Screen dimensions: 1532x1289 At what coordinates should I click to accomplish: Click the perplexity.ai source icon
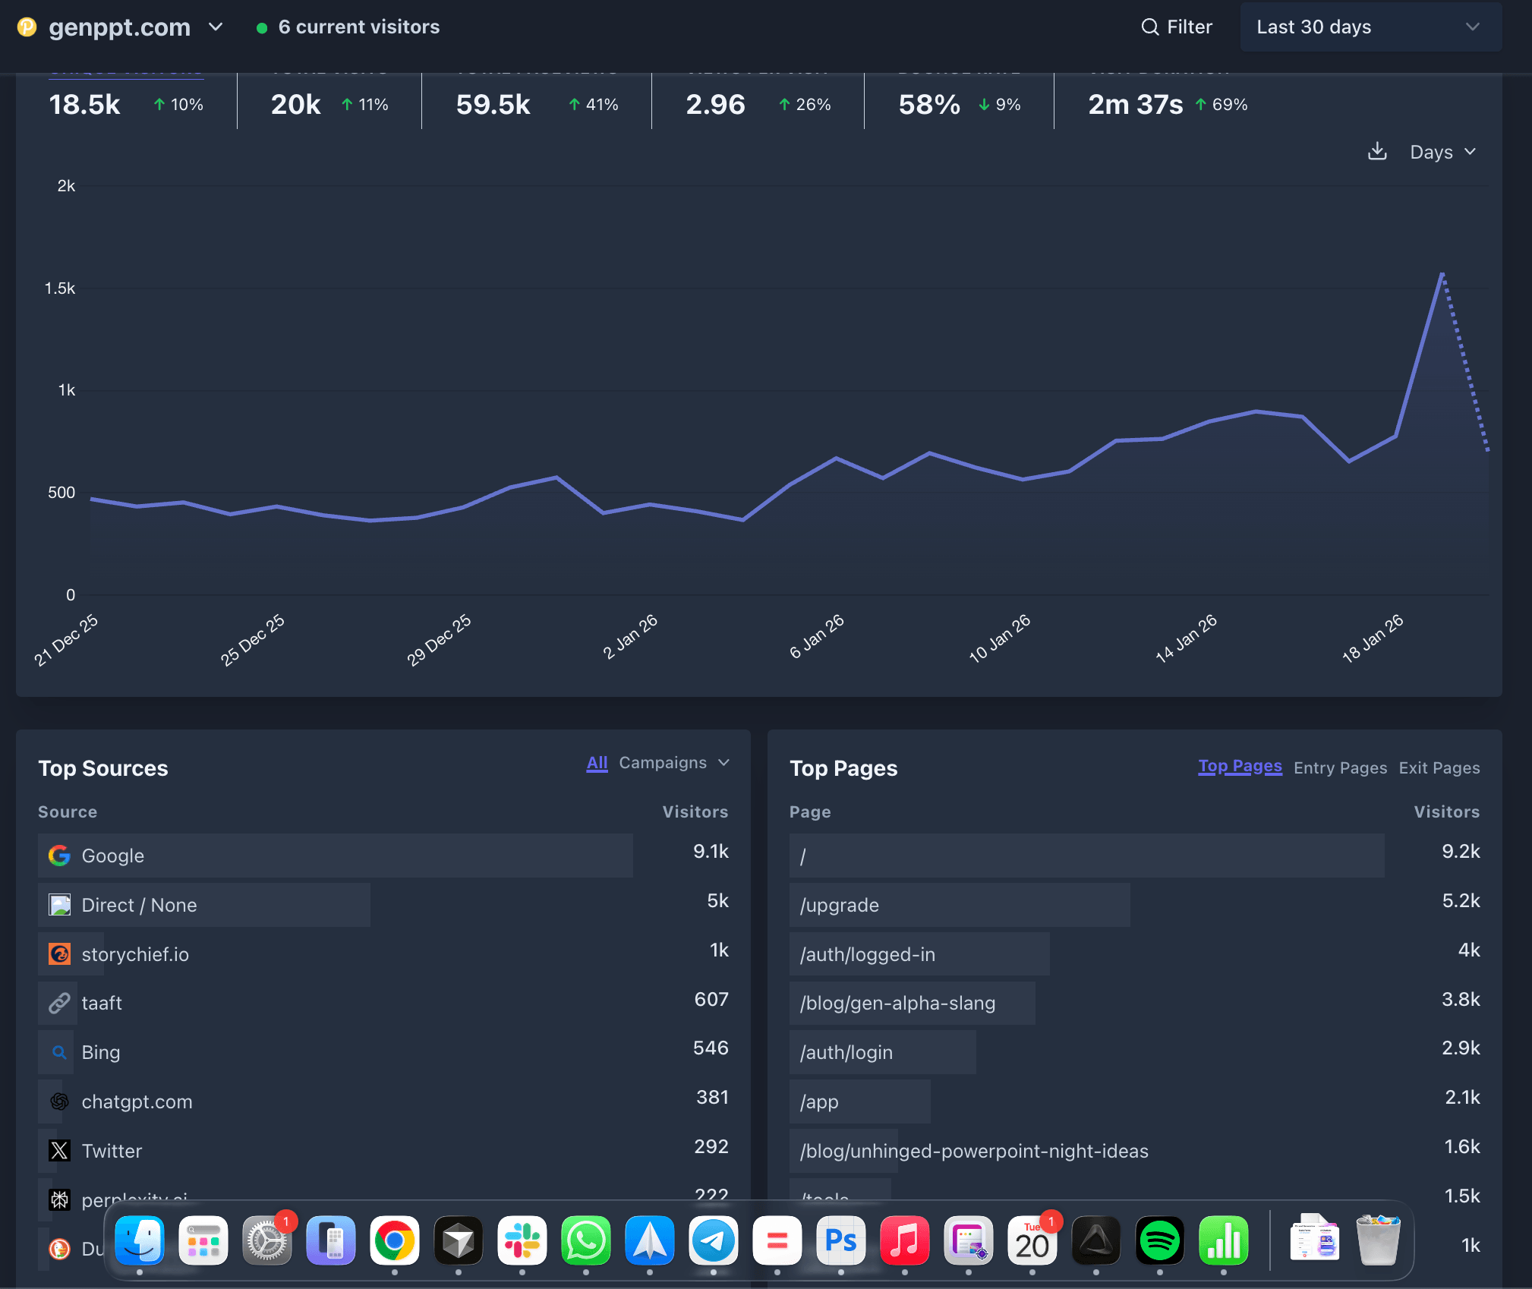(x=59, y=1199)
